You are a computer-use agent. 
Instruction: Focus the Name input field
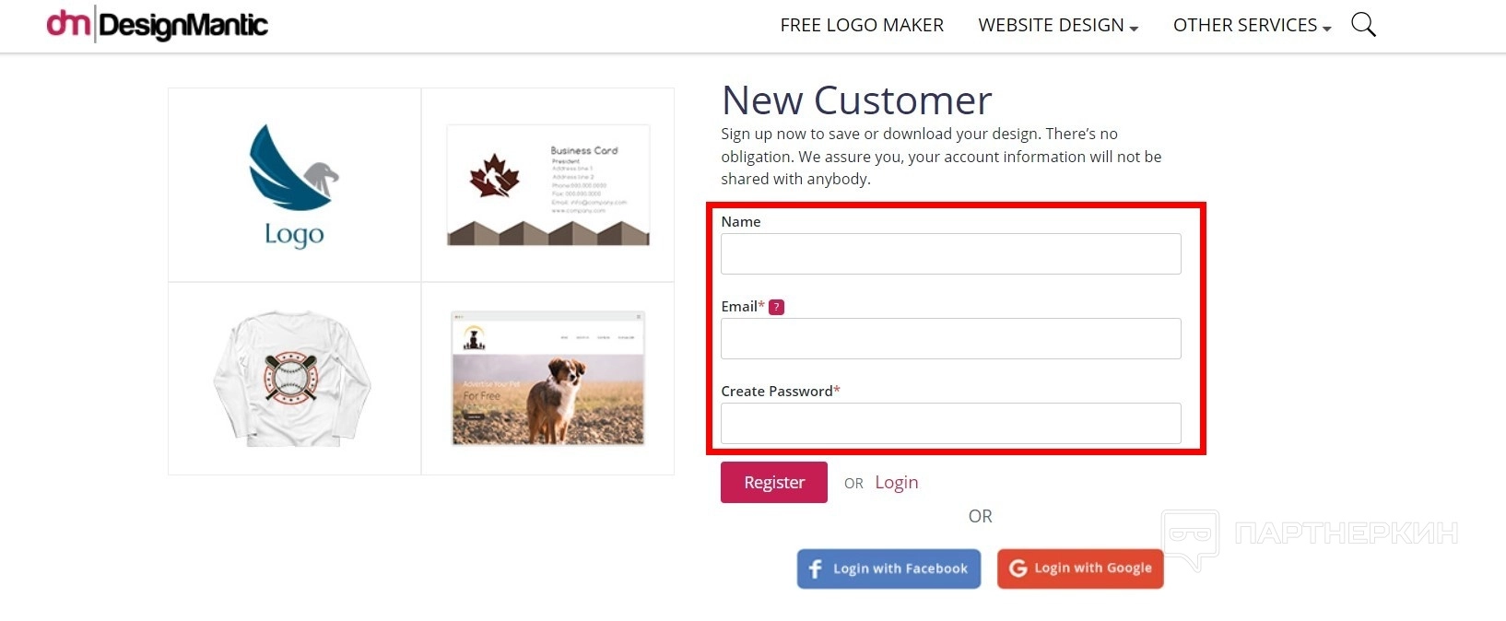950,253
